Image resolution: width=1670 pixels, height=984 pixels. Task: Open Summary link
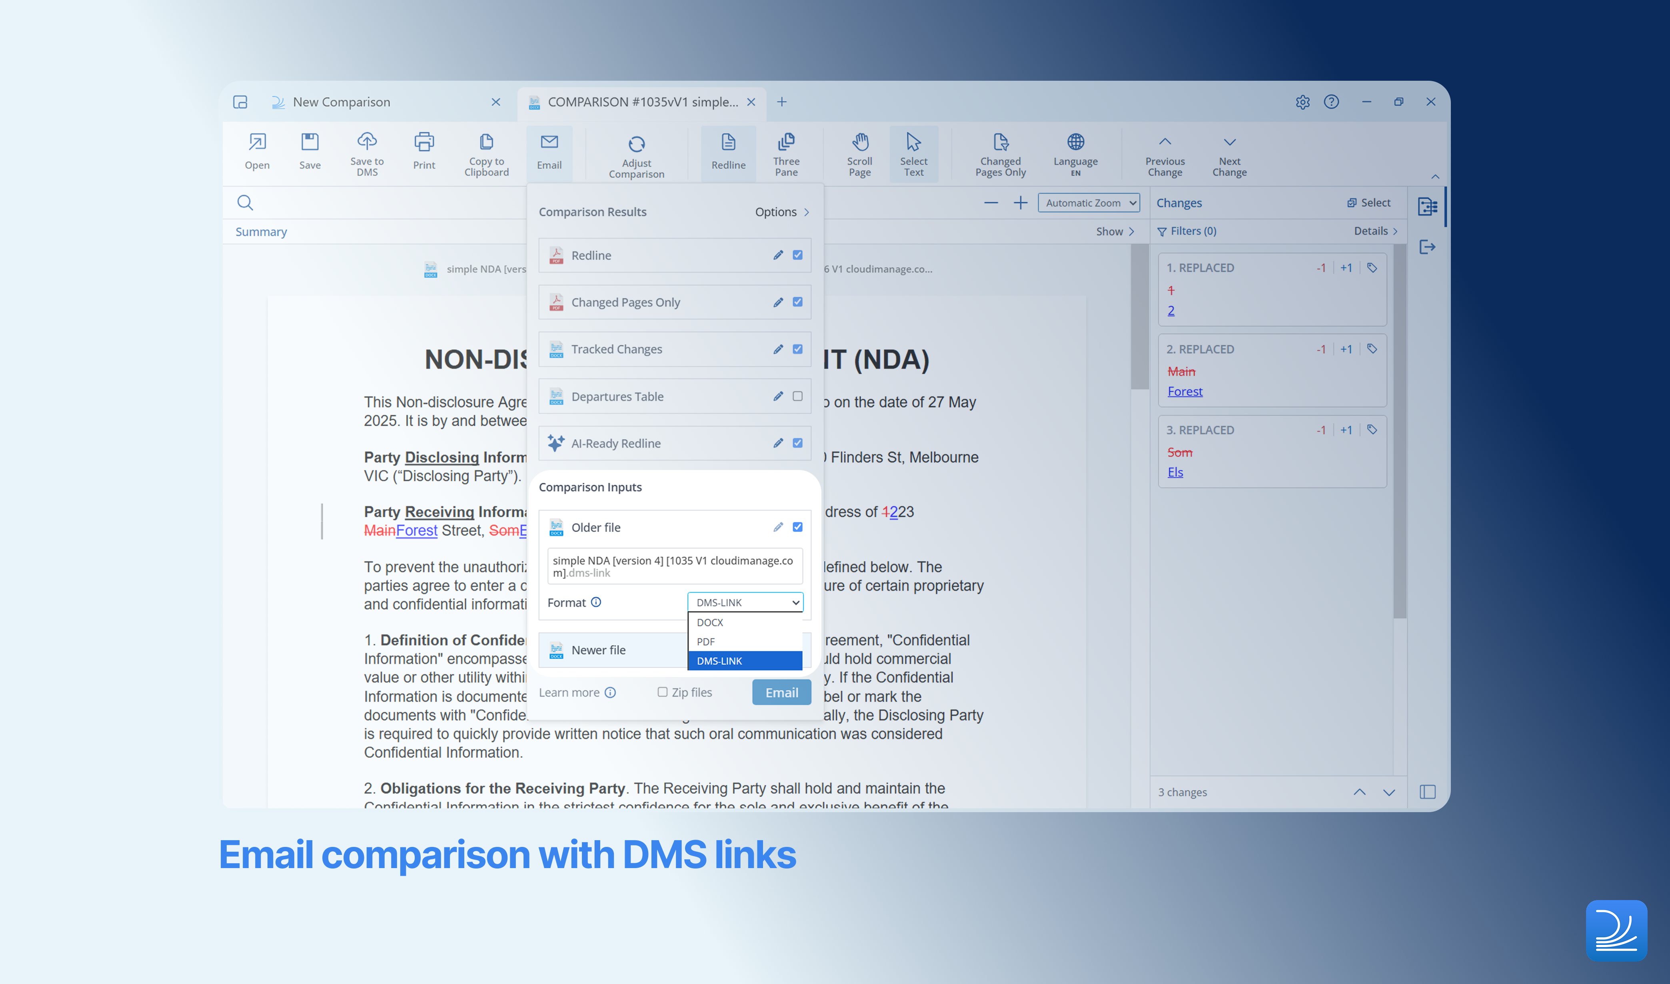pyautogui.click(x=262, y=231)
